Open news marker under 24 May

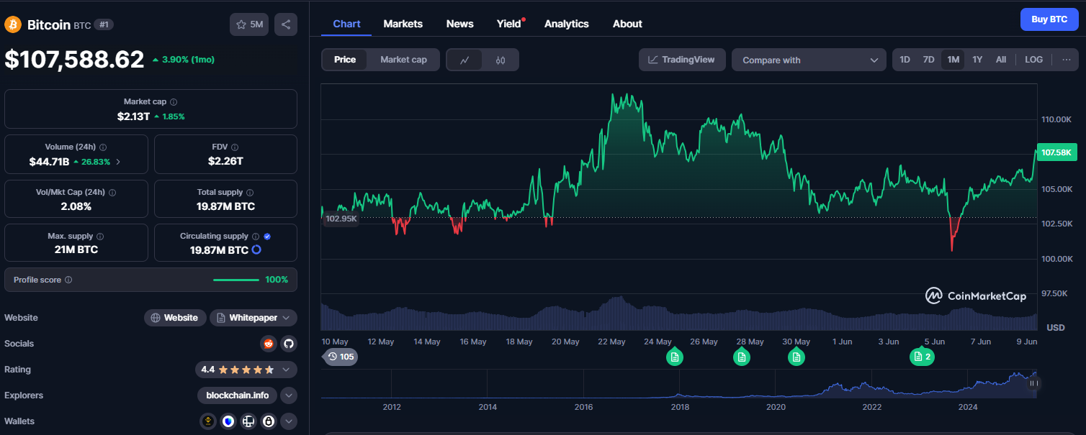click(x=674, y=357)
